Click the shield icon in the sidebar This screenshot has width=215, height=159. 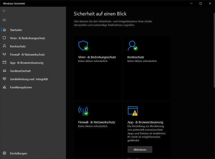pos(4,38)
